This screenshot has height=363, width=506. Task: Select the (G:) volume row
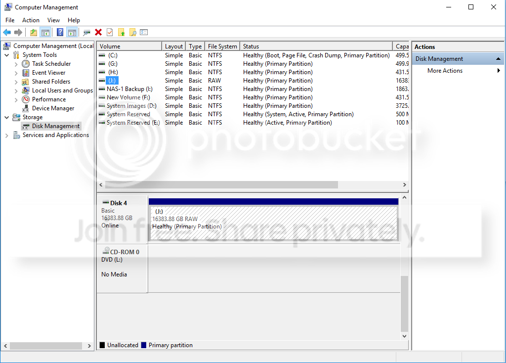(x=253, y=64)
